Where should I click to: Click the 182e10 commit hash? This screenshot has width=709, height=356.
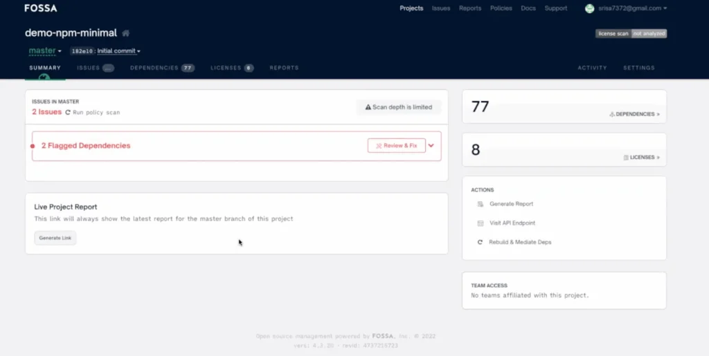tap(82, 51)
